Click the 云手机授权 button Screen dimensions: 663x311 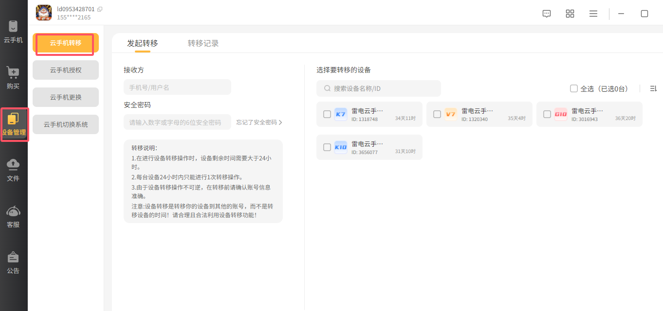66,70
